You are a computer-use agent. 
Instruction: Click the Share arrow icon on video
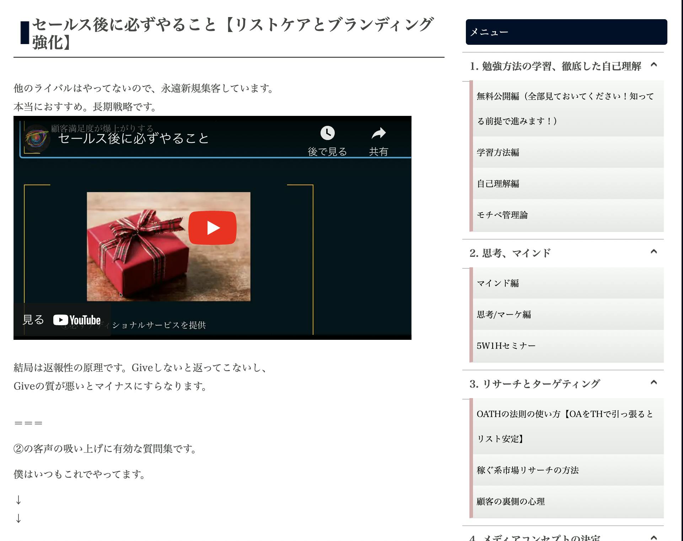(378, 133)
